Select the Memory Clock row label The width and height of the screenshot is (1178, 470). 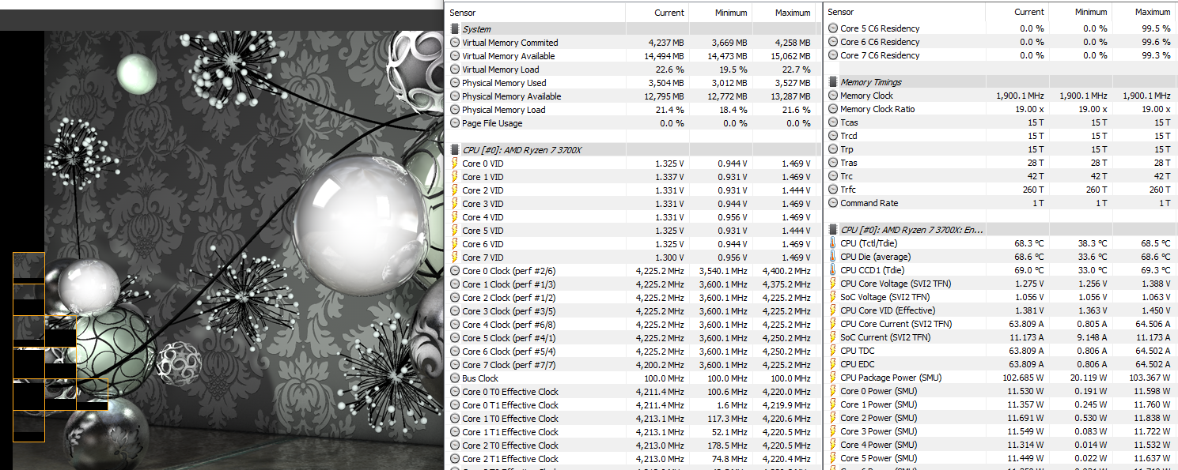(866, 96)
